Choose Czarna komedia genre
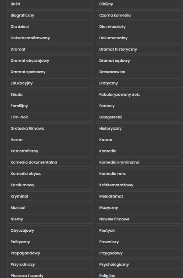Screen dimensions: 183x278 pyautogui.click(x=139, y=15)
